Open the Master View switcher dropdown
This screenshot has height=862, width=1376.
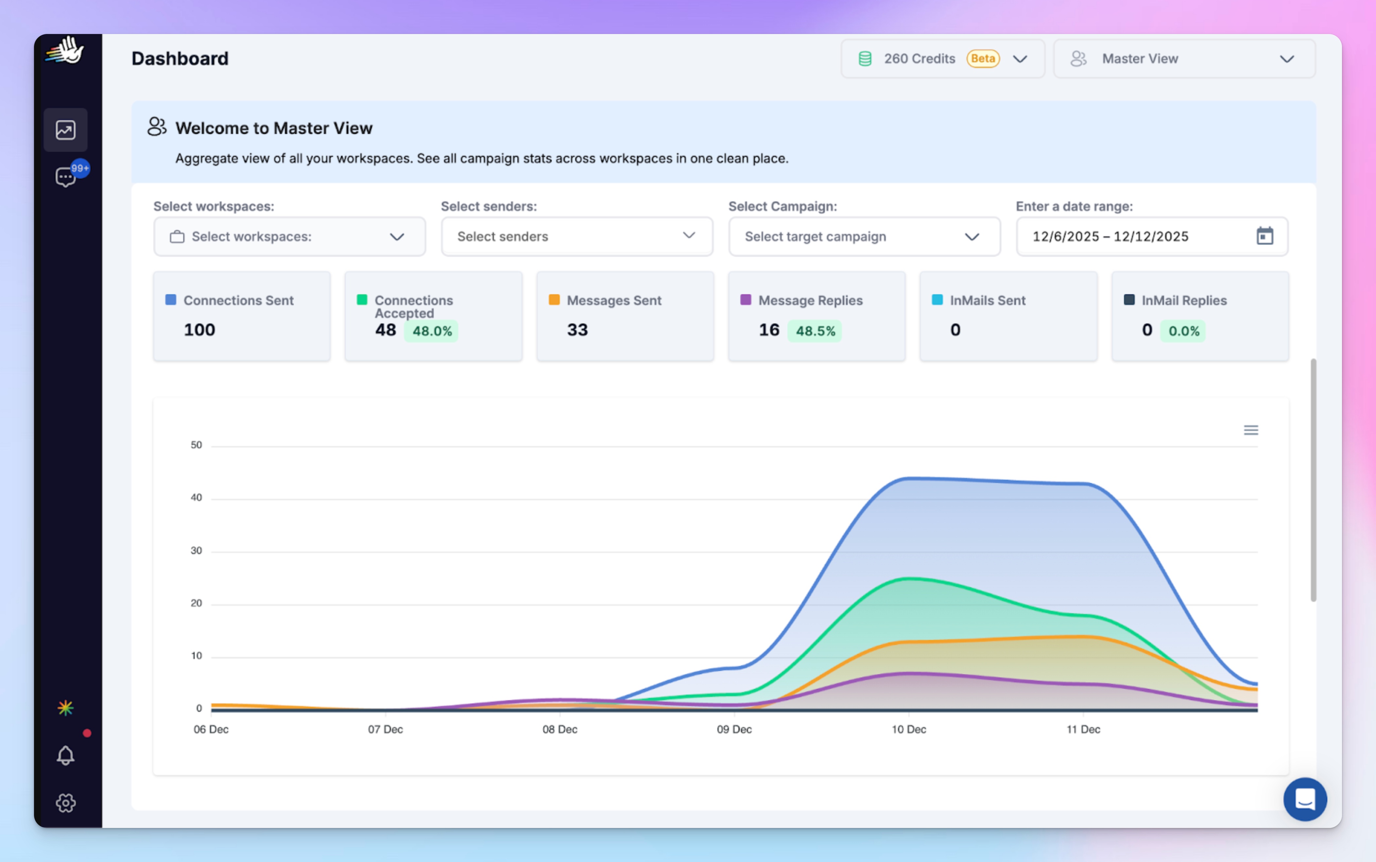tap(1184, 59)
